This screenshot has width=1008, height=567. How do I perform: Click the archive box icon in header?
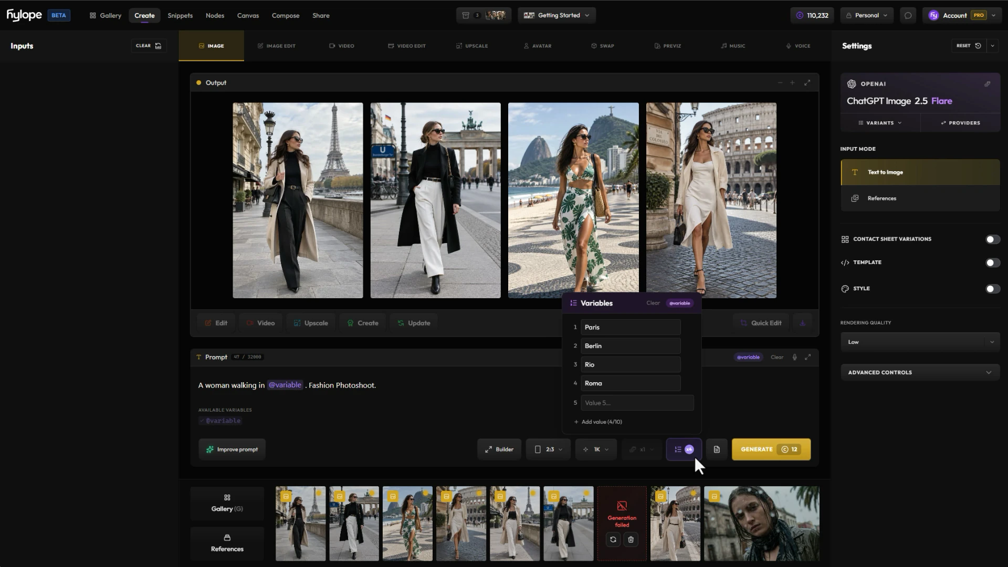click(x=466, y=15)
